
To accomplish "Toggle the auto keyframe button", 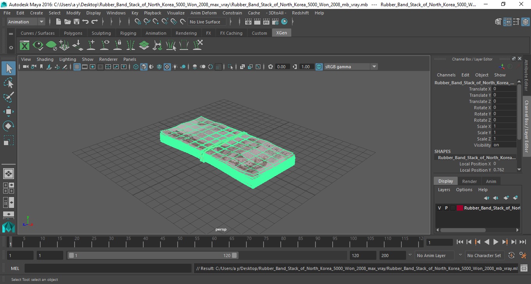I will coord(511,256).
